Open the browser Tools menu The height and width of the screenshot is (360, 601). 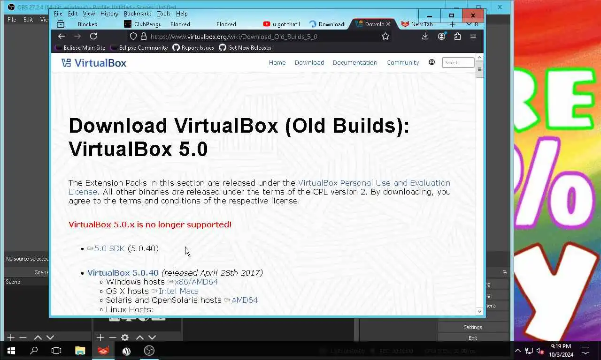(163, 14)
